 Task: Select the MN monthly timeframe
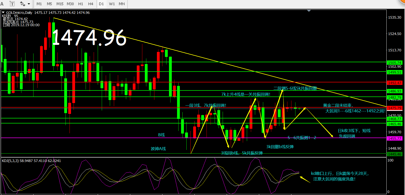click(x=122, y=4)
